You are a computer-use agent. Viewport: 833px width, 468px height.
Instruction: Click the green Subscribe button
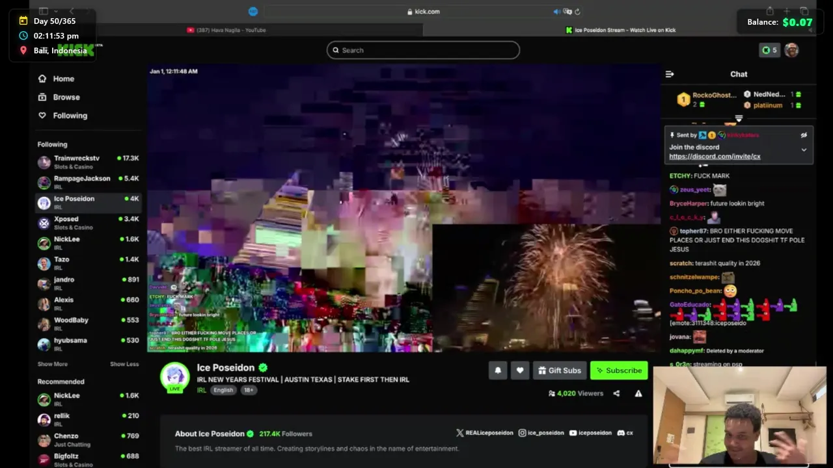click(619, 370)
